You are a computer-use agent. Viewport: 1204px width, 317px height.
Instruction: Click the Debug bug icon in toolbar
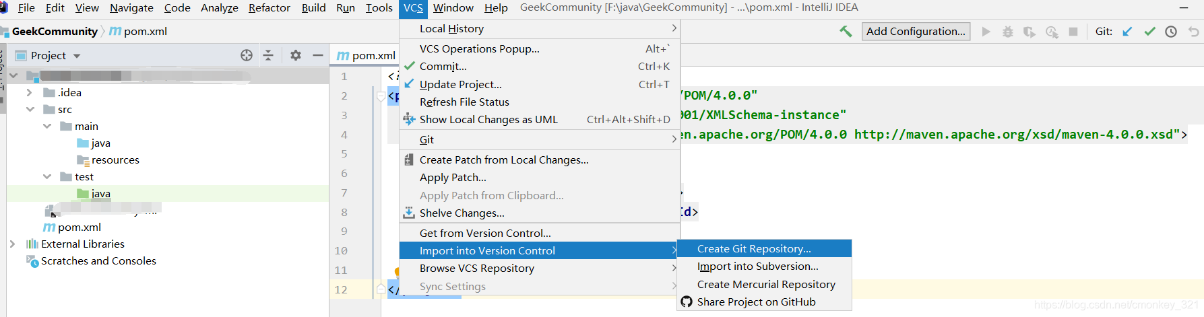pos(1008,32)
